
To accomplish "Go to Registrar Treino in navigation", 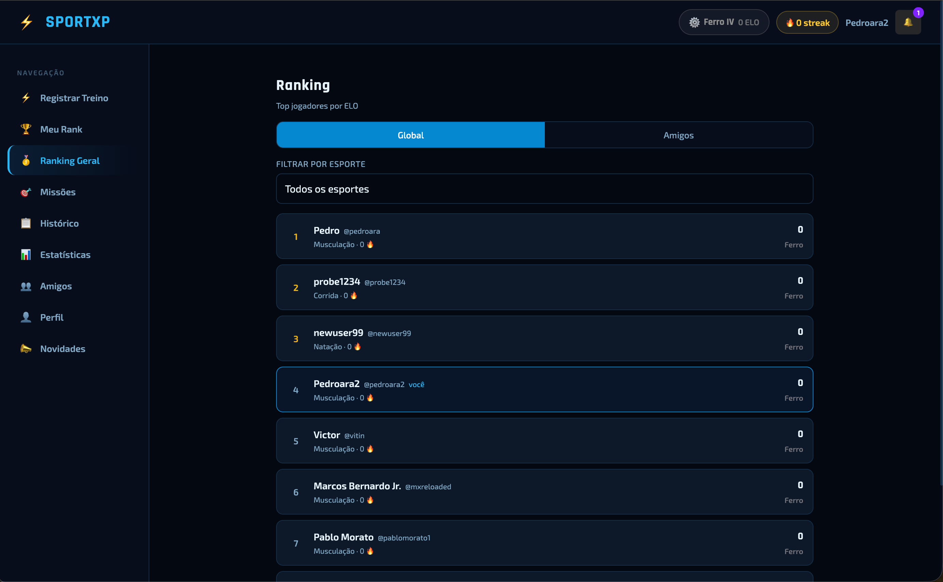I will (74, 98).
